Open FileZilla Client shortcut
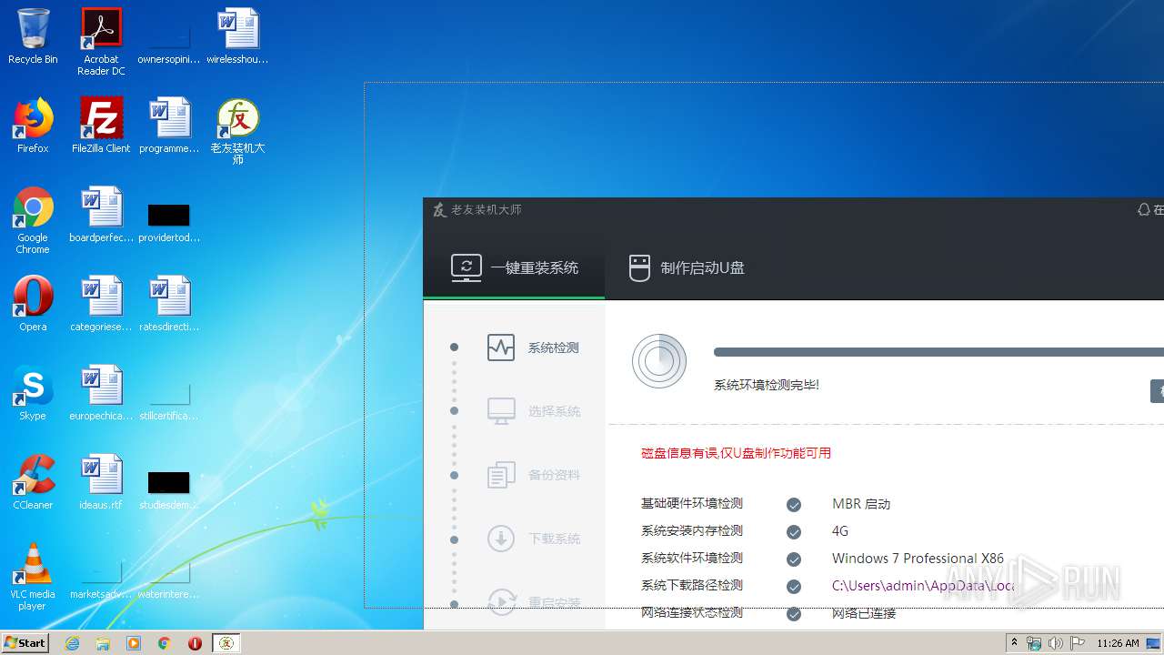The width and height of the screenshot is (1164, 655). pos(101,126)
